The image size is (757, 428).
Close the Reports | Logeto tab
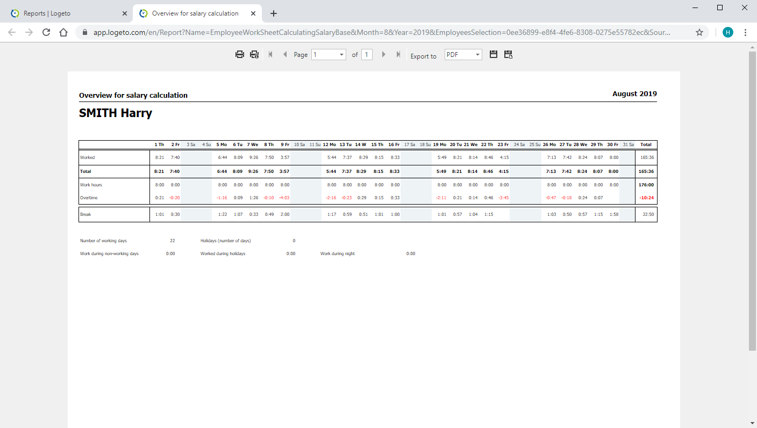point(124,13)
